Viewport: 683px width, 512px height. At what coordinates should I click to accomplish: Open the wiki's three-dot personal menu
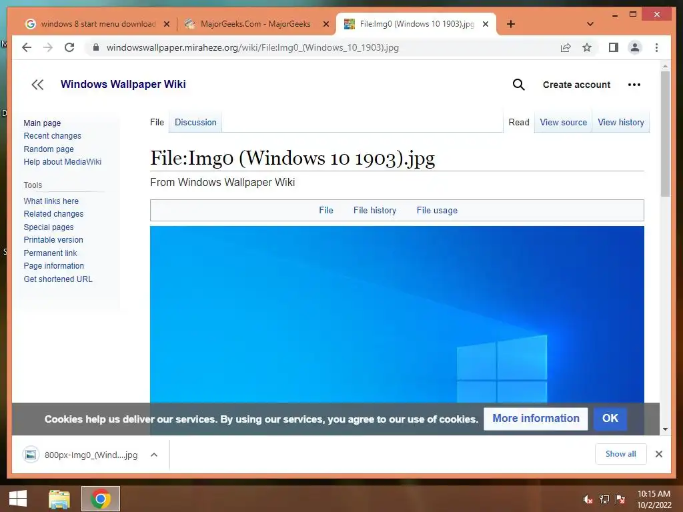(634, 85)
